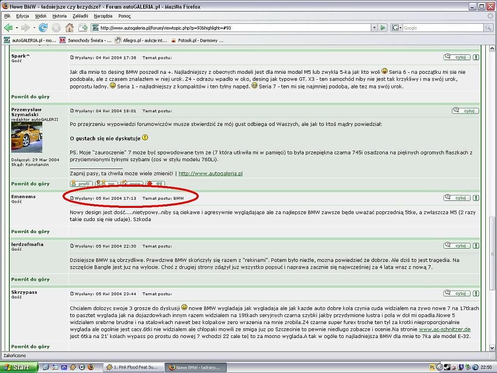
Task: Select the Nowe BMW Firefox taskbar button
Action: pos(197,367)
